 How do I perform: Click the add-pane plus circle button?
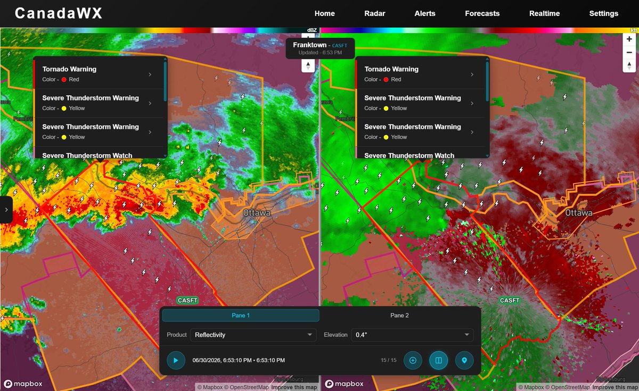pos(413,360)
